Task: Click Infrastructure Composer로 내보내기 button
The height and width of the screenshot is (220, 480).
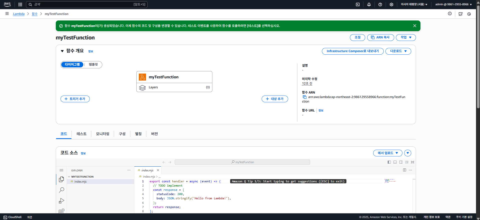Action: [353, 51]
